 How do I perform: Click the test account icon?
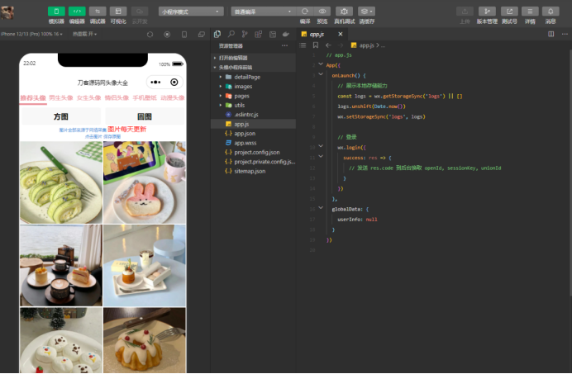pos(509,12)
